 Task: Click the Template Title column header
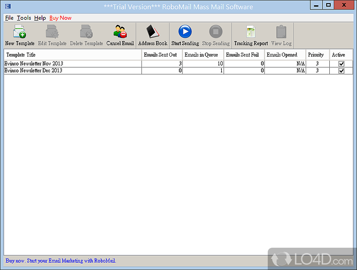[x=73, y=55]
